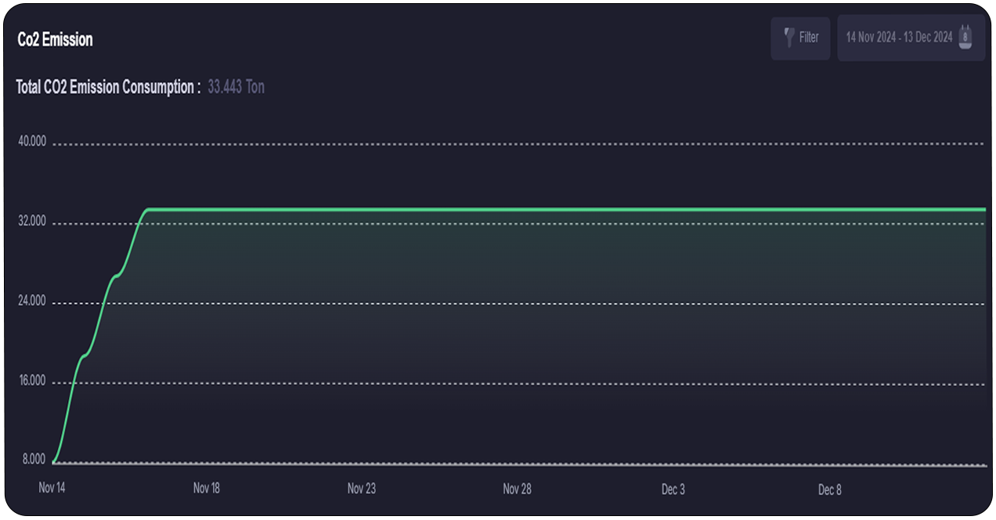Click green line where it first plateaus
The height and width of the screenshot is (520, 996).
149,209
